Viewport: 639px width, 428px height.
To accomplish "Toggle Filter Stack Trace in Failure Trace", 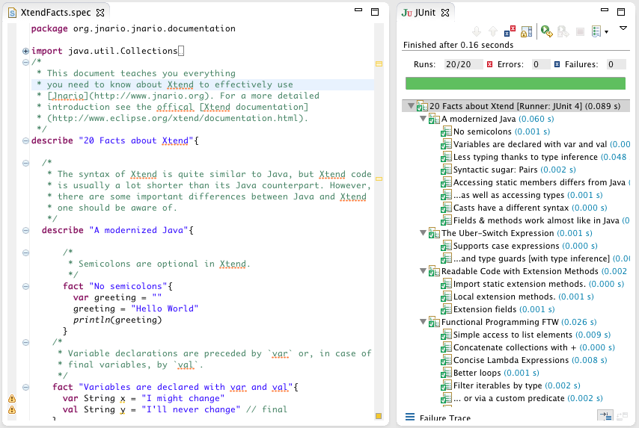I will pyautogui.click(x=605, y=415).
